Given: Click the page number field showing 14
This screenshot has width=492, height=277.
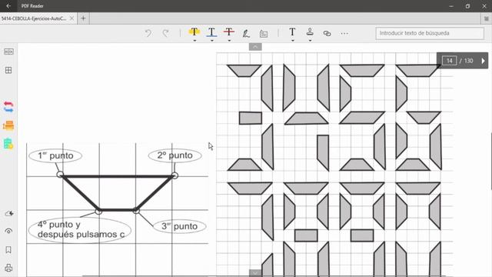Looking at the screenshot, I should 449,61.
